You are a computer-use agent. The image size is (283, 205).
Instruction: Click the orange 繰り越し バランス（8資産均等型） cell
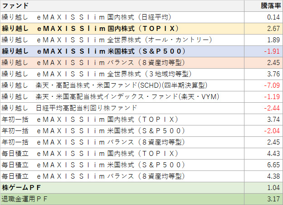[x=93, y=62]
